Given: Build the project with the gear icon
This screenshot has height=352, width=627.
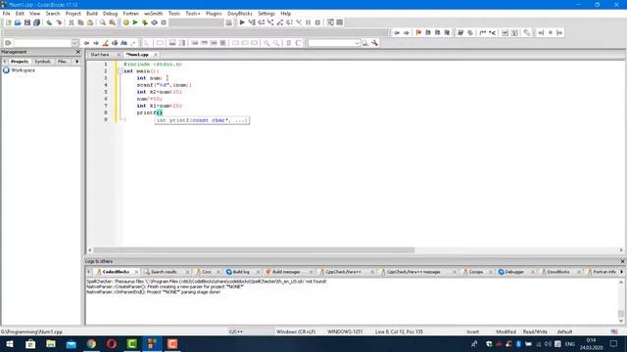Looking at the screenshot, I should point(126,22).
